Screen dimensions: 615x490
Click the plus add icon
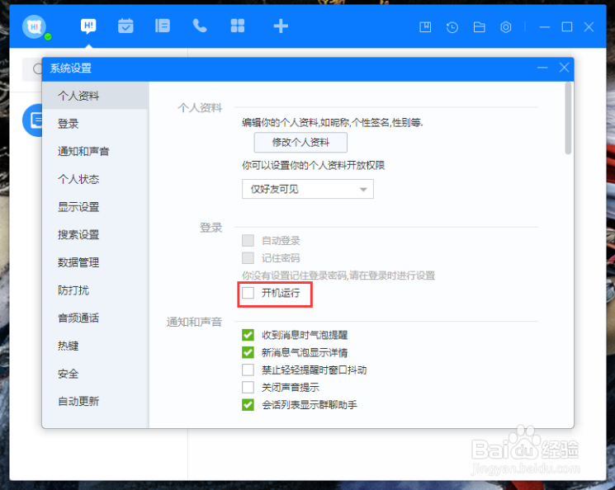(281, 26)
